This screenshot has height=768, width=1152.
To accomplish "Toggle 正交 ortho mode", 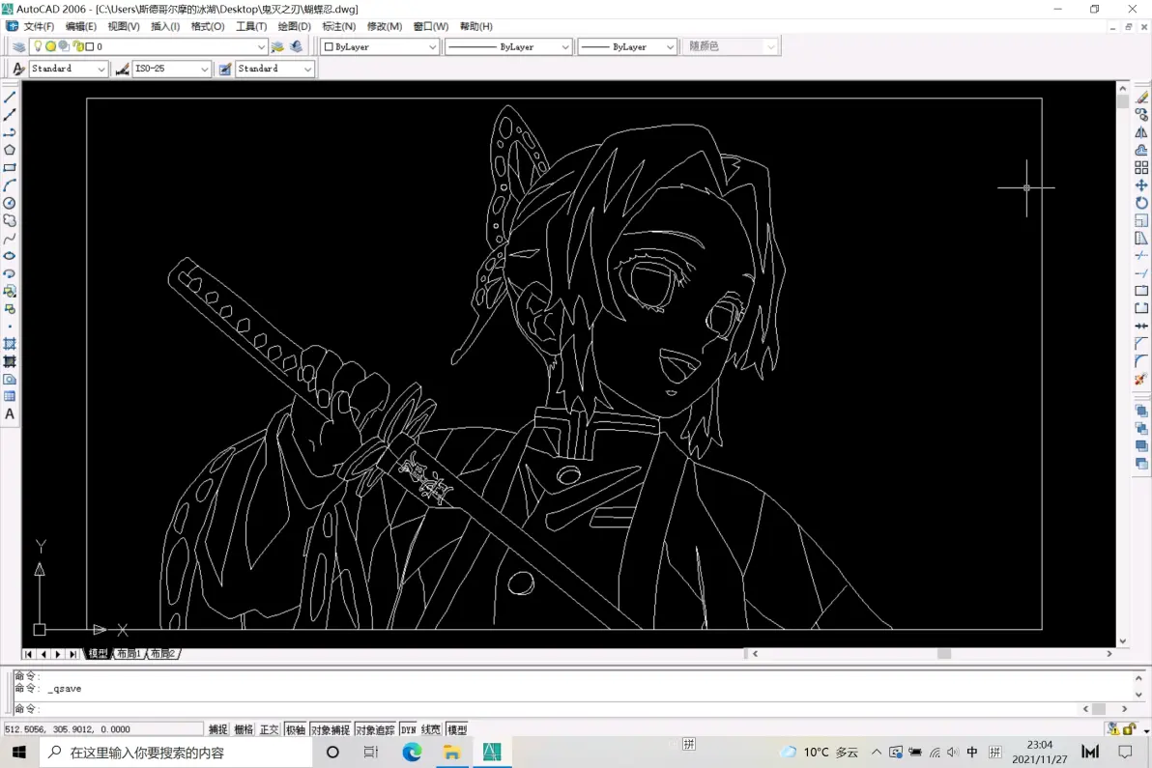I will [270, 729].
